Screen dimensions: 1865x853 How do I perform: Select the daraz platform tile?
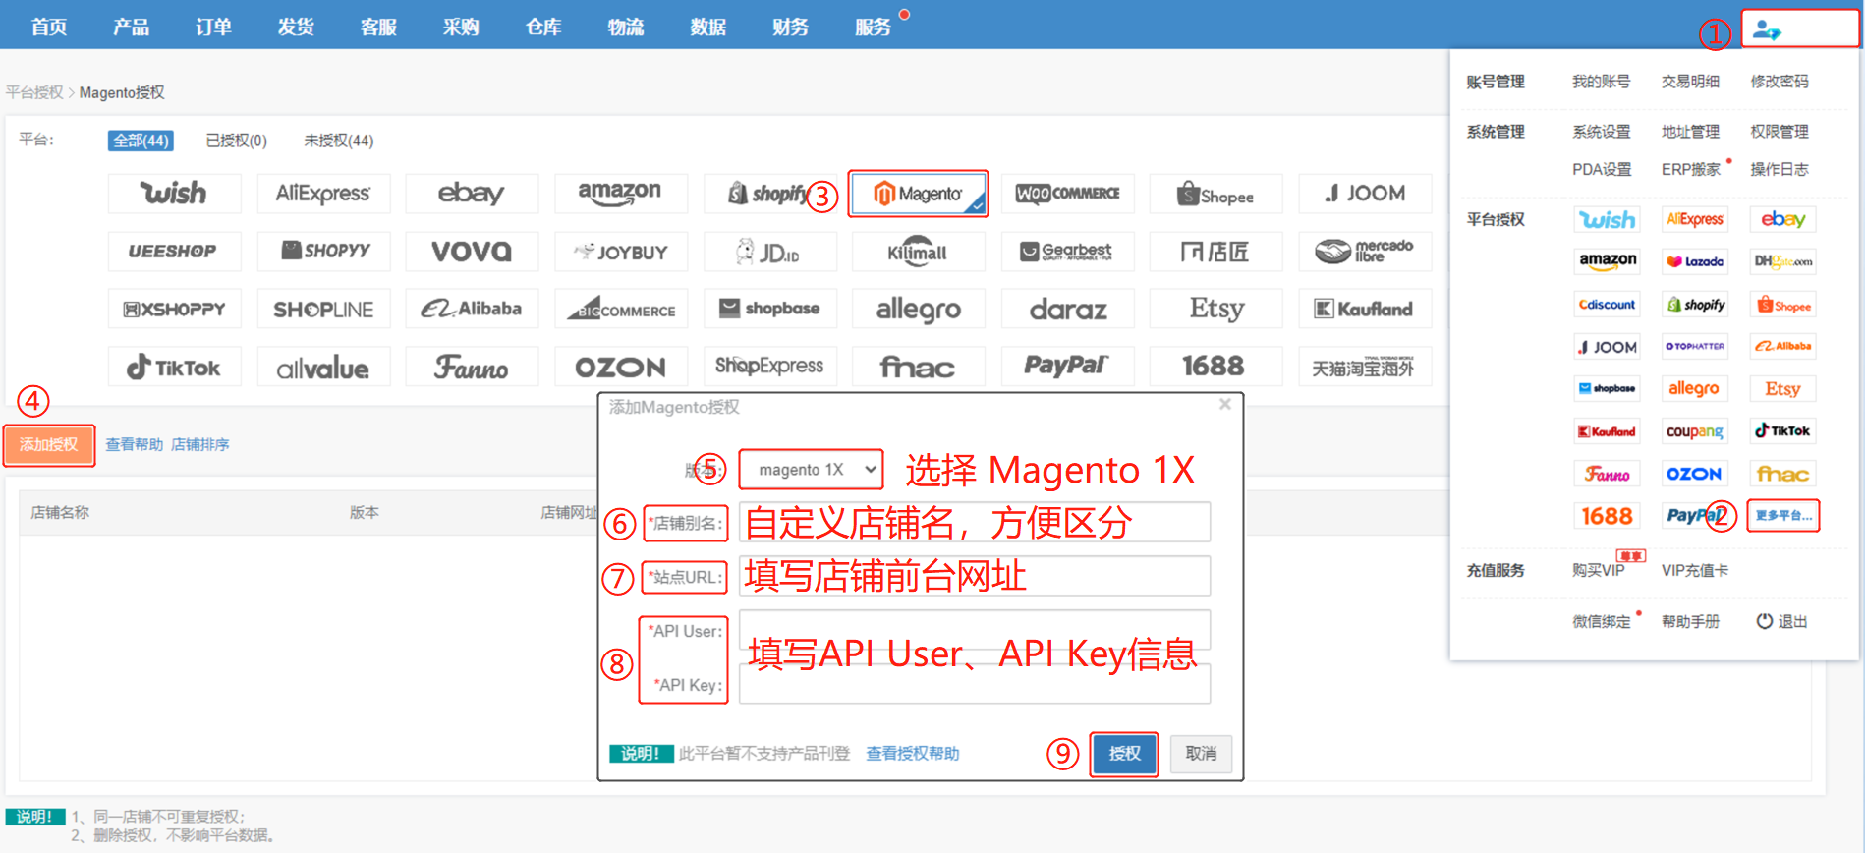click(x=1067, y=309)
